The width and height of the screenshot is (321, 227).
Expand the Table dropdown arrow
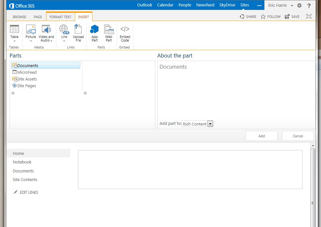pyautogui.click(x=14, y=41)
